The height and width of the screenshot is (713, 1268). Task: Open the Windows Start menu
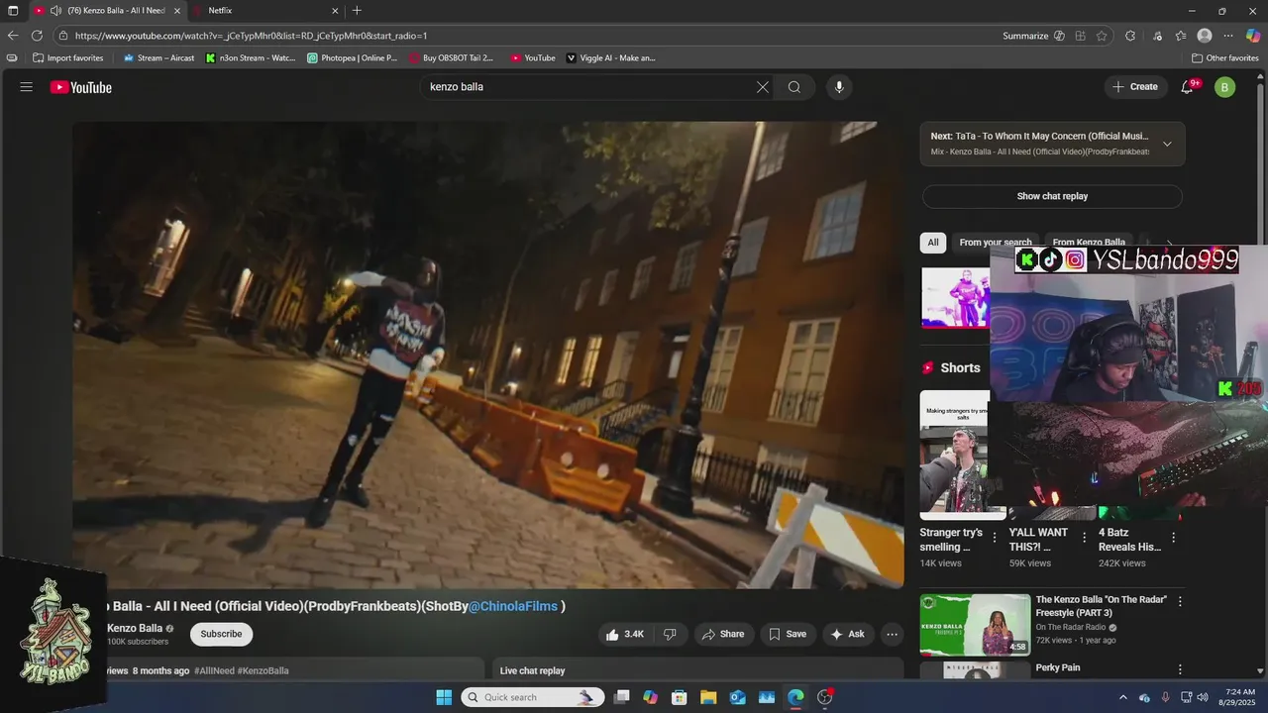444,697
